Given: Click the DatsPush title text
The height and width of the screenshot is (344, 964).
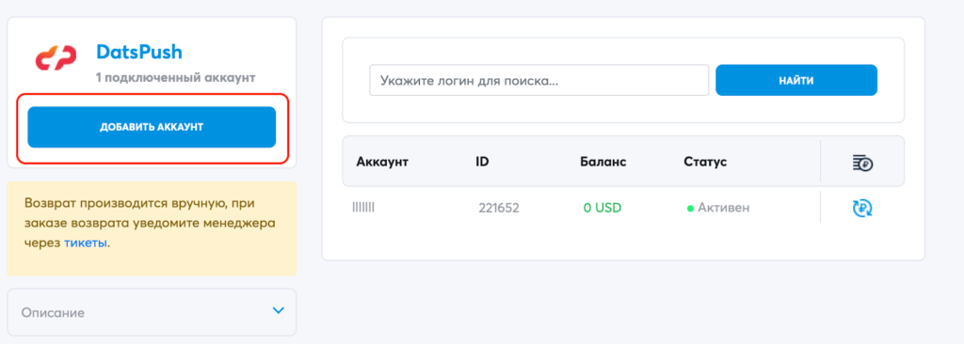Looking at the screenshot, I should (139, 52).
